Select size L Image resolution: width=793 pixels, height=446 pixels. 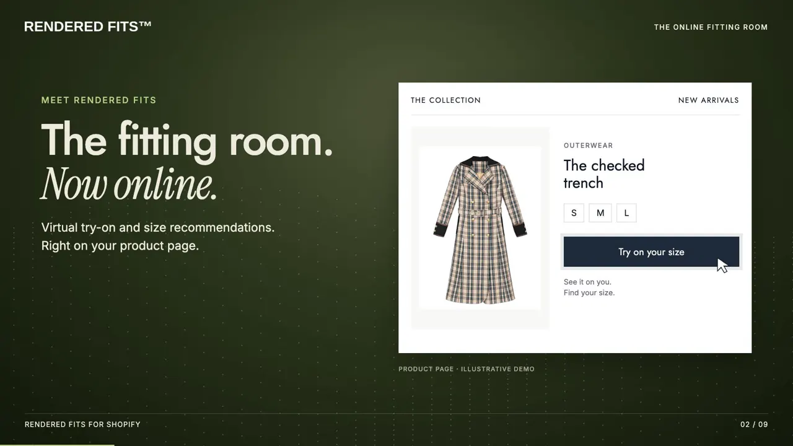(x=626, y=213)
